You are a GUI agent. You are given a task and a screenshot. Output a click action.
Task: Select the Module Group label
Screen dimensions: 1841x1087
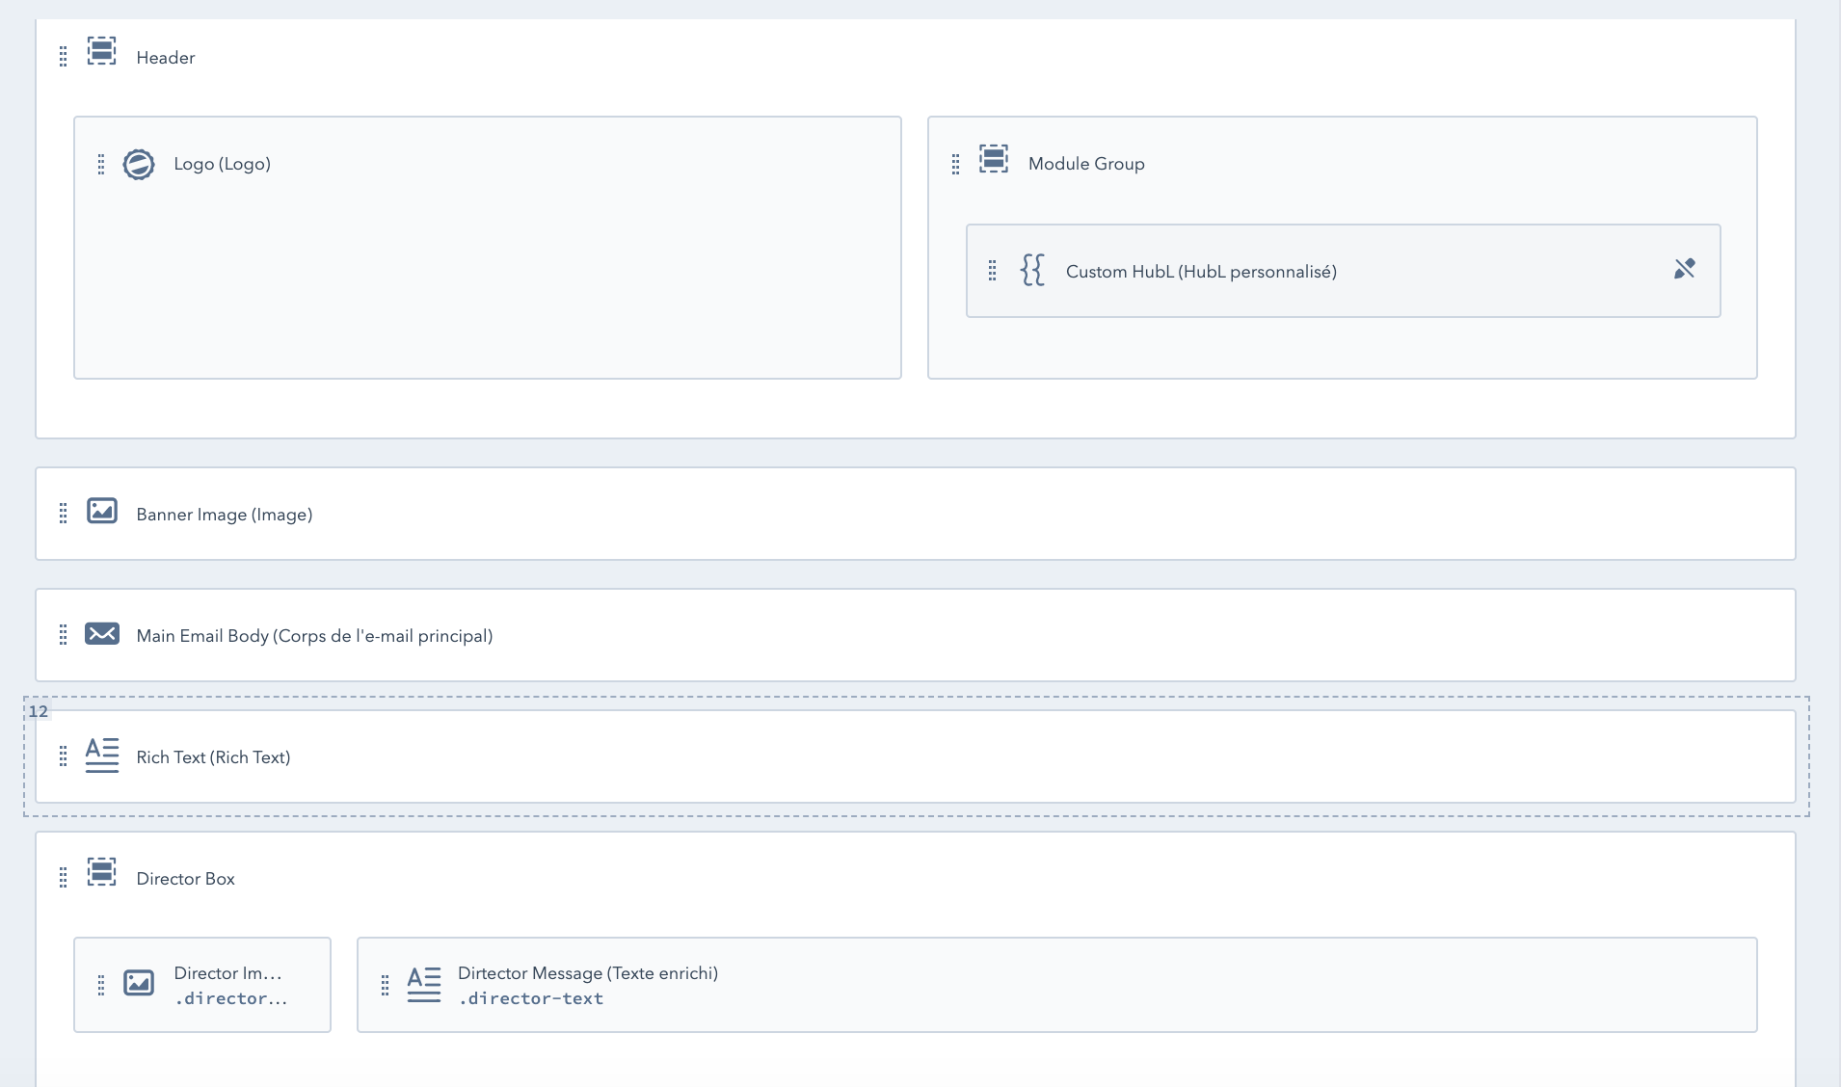1086,164
